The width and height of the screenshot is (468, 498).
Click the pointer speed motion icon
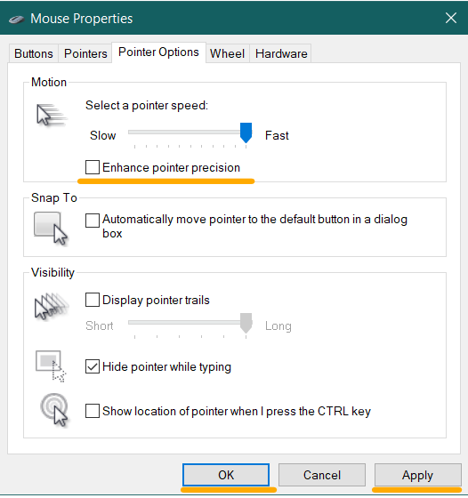point(51,115)
